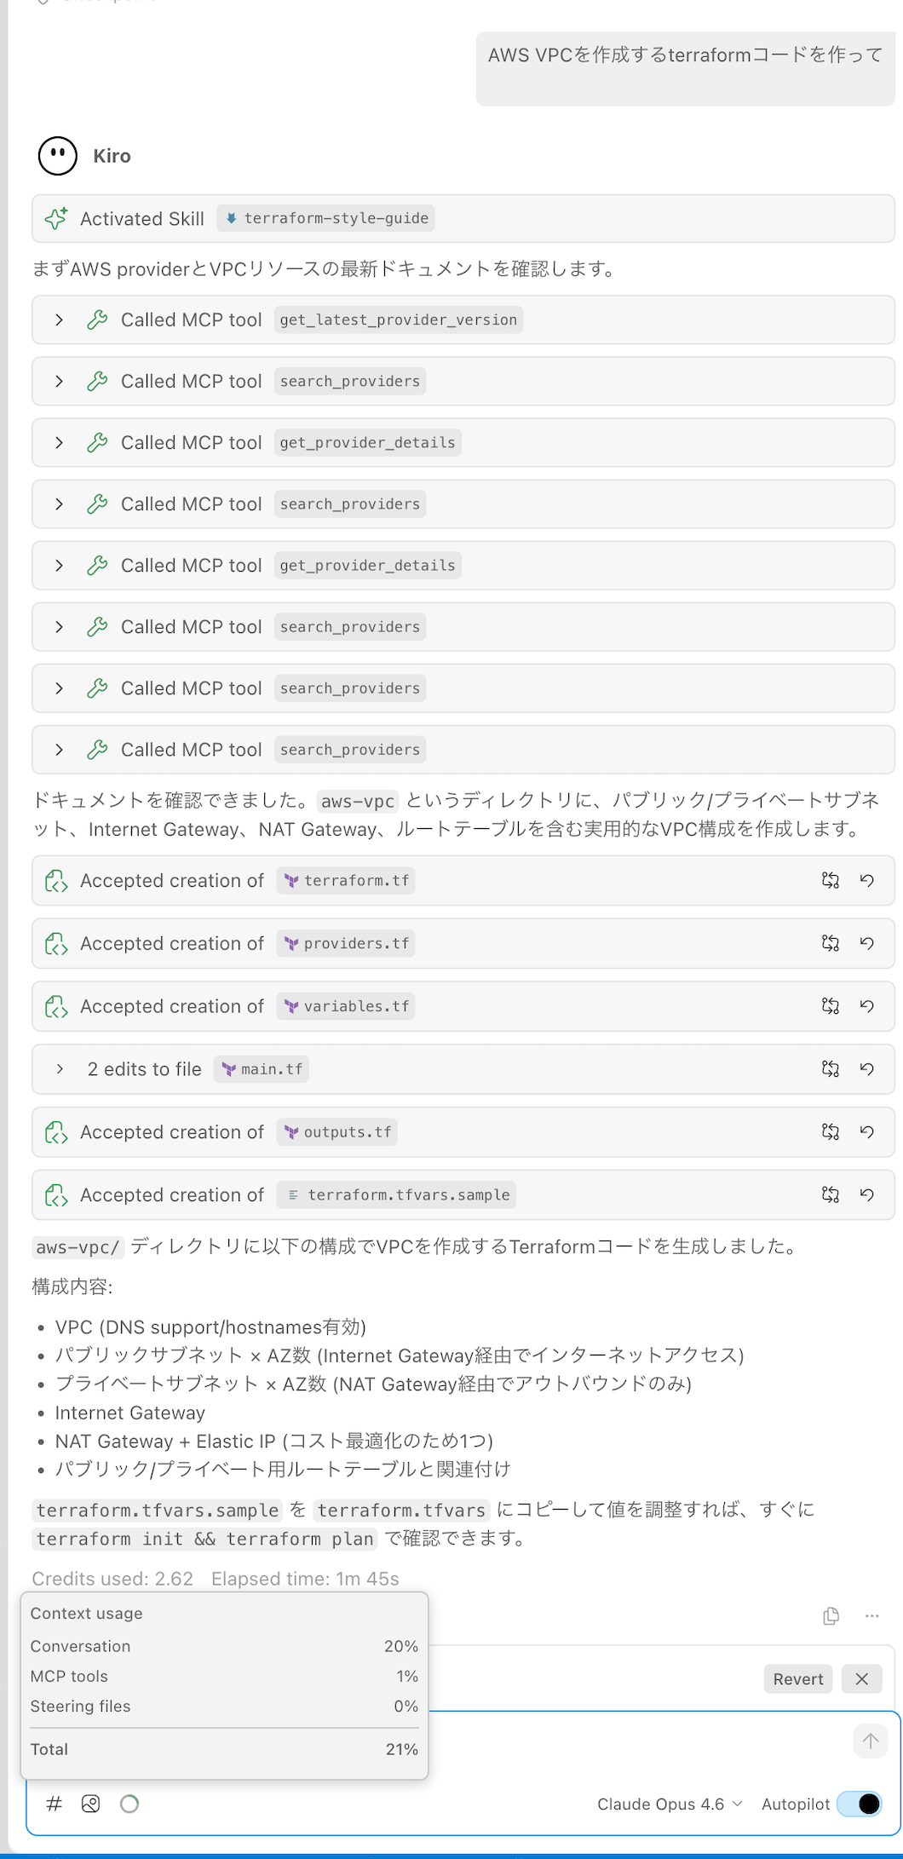Open the Claude Opus 4.6 model selector
The image size is (903, 1859).
[x=669, y=1804]
